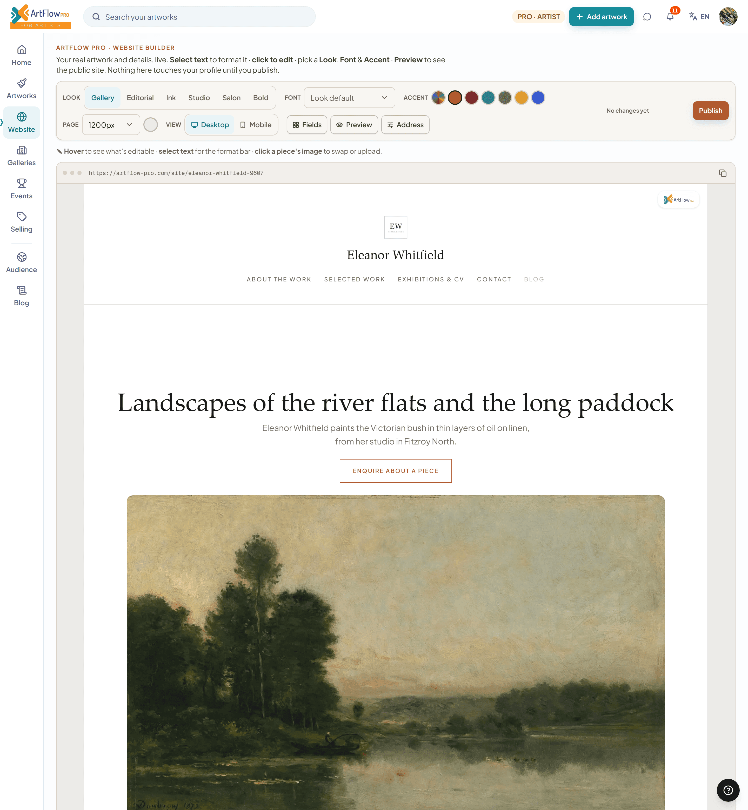The height and width of the screenshot is (810, 748).
Task: Select the Gallery look
Action: coord(102,98)
